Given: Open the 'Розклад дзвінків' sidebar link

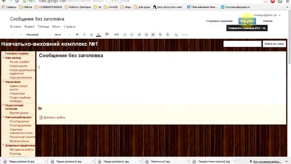Looking at the screenshot, I should pos(20,126).
